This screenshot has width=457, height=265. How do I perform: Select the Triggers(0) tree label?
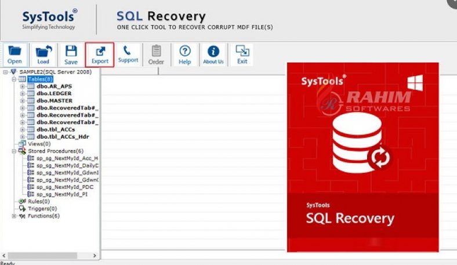[x=42, y=208]
